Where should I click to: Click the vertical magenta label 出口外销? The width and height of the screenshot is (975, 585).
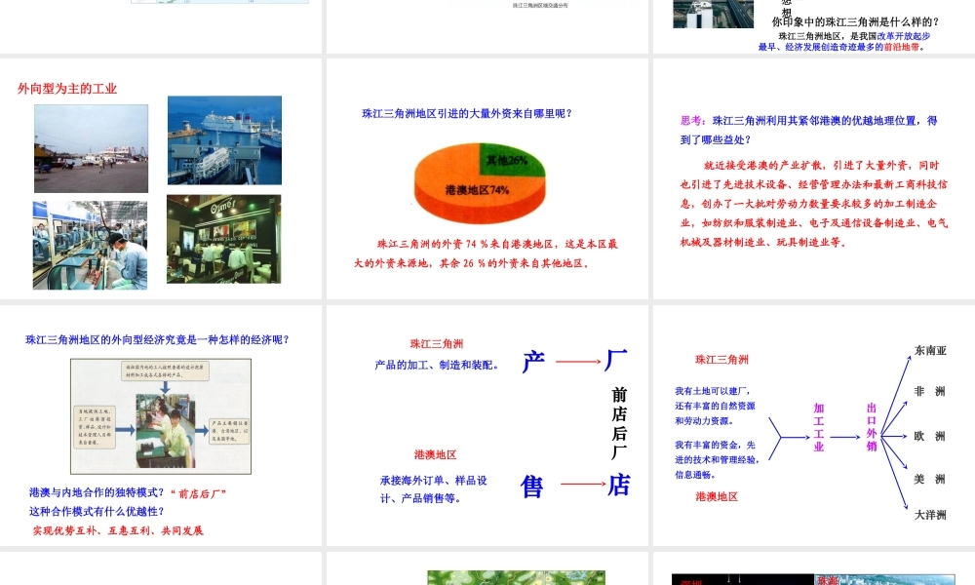(872, 427)
